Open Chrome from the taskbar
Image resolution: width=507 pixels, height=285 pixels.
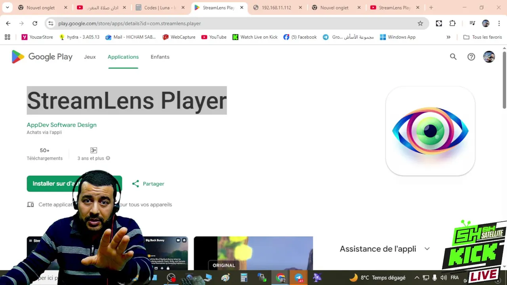pos(280,278)
